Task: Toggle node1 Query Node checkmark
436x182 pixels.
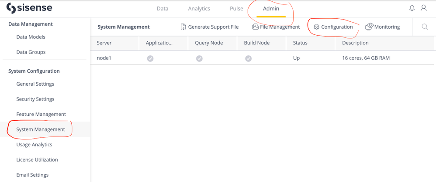Action: [x=199, y=58]
